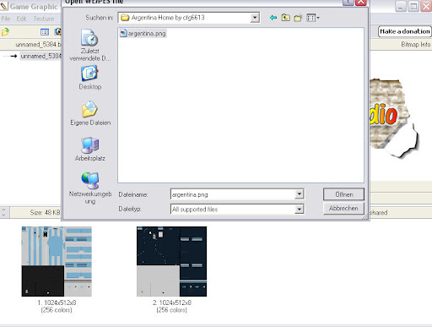Select the argentina.png file
The height and width of the screenshot is (327, 432).
(x=143, y=34)
